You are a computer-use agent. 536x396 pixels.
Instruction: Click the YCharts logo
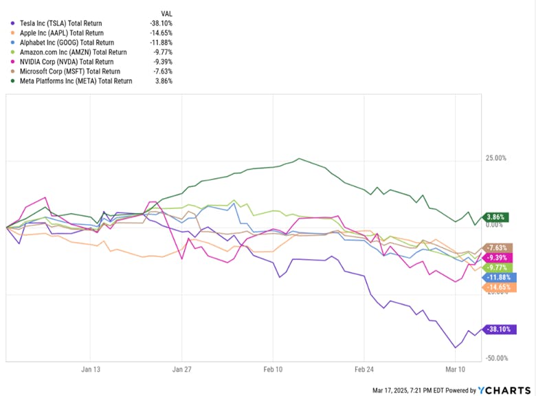[x=504, y=390]
